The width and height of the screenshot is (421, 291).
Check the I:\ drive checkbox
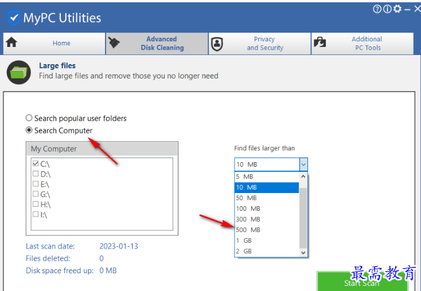[36, 214]
